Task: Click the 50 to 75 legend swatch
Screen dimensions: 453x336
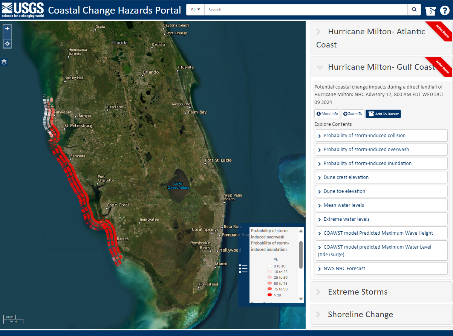Action: point(269,283)
